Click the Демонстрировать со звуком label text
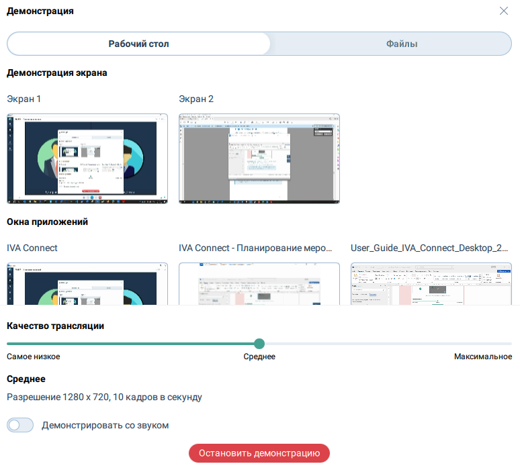This screenshot has width=520, height=472. [x=105, y=425]
